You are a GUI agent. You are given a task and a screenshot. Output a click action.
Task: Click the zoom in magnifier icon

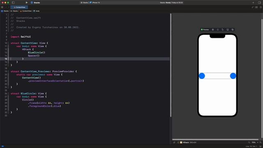tap(261, 143)
